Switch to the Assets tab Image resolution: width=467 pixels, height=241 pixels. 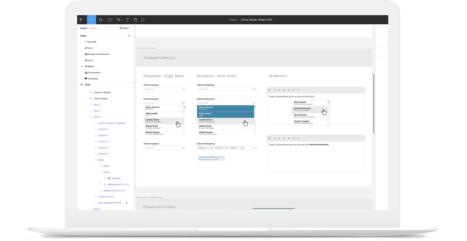pos(93,28)
